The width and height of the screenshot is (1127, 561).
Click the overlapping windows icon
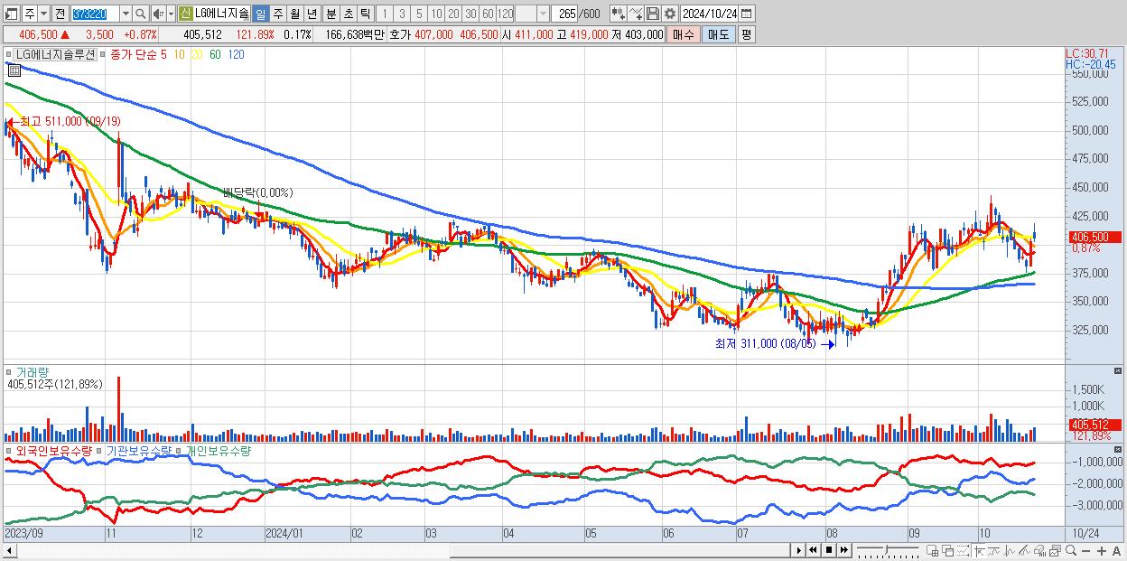click(948, 550)
